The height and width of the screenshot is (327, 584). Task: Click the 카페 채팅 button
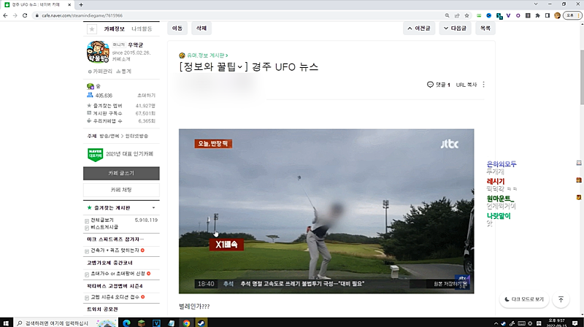121,190
